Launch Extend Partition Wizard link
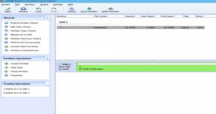This screenshot has height=114, width=216. 24,23
